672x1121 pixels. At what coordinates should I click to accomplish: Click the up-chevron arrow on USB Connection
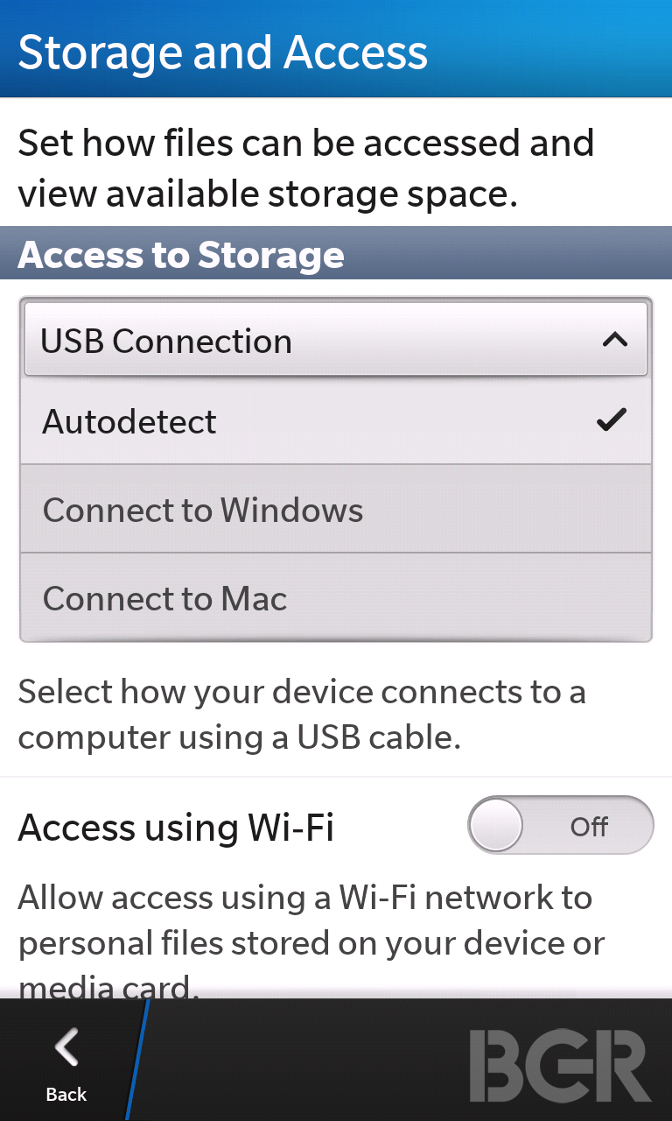[x=615, y=341]
